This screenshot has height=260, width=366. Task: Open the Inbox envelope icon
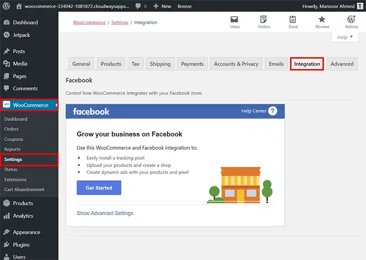[234, 19]
